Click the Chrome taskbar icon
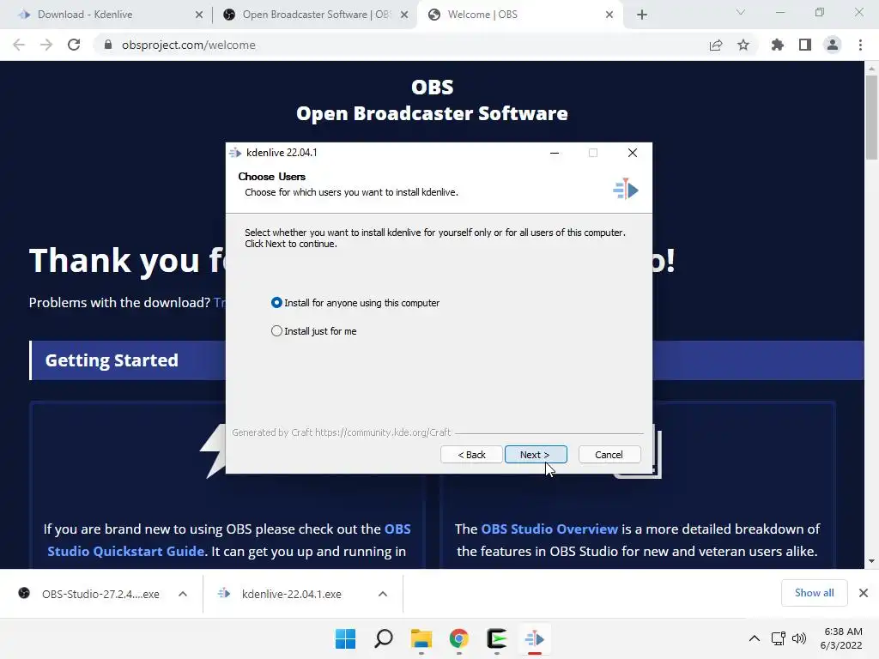This screenshot has height=659, width=879. [x=458, y=638]
